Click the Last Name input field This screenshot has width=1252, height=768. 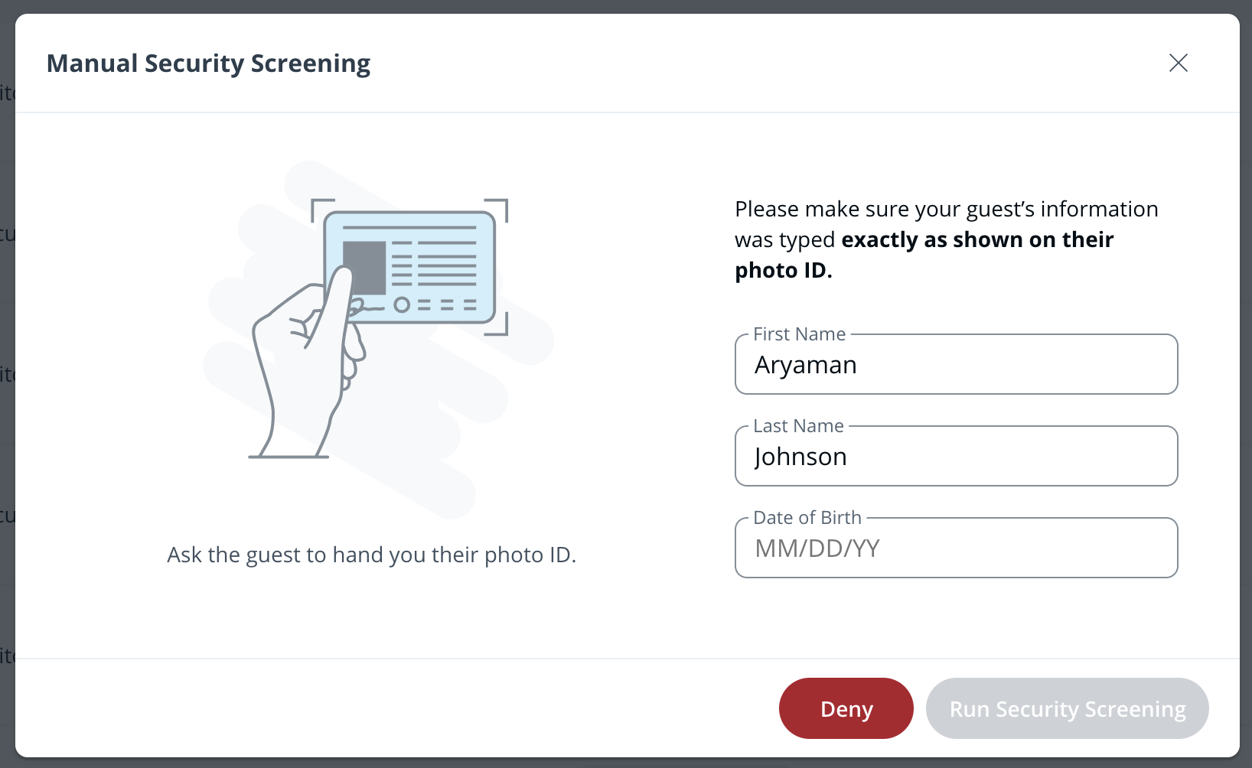(956, 457)
